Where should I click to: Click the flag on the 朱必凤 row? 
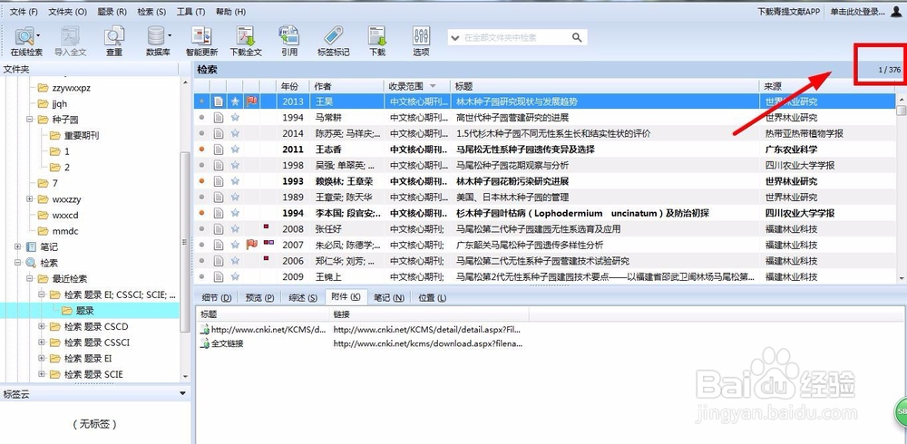pyautogui.click(x=251, y=245)
